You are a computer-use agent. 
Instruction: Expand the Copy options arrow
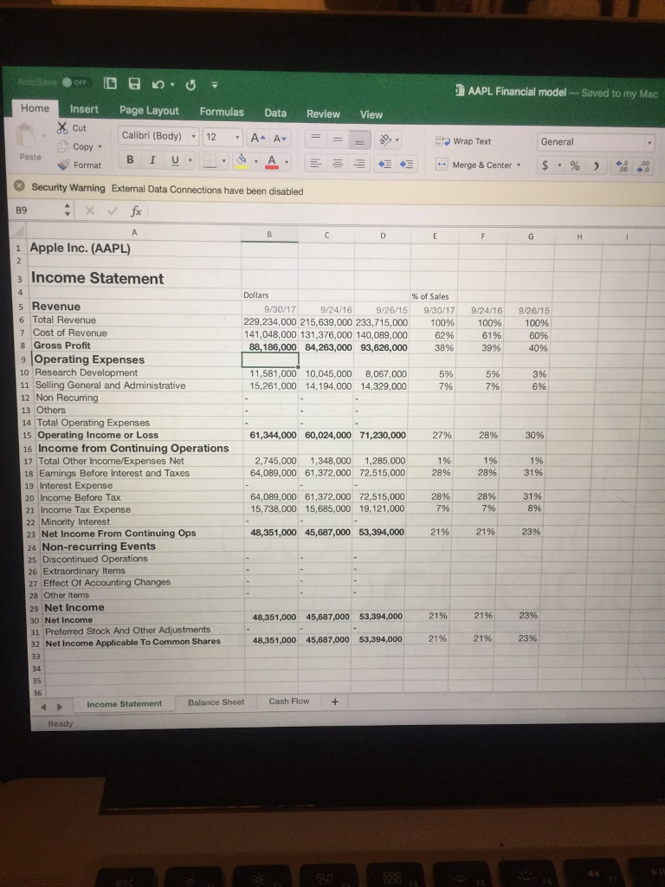pos(100,147)
